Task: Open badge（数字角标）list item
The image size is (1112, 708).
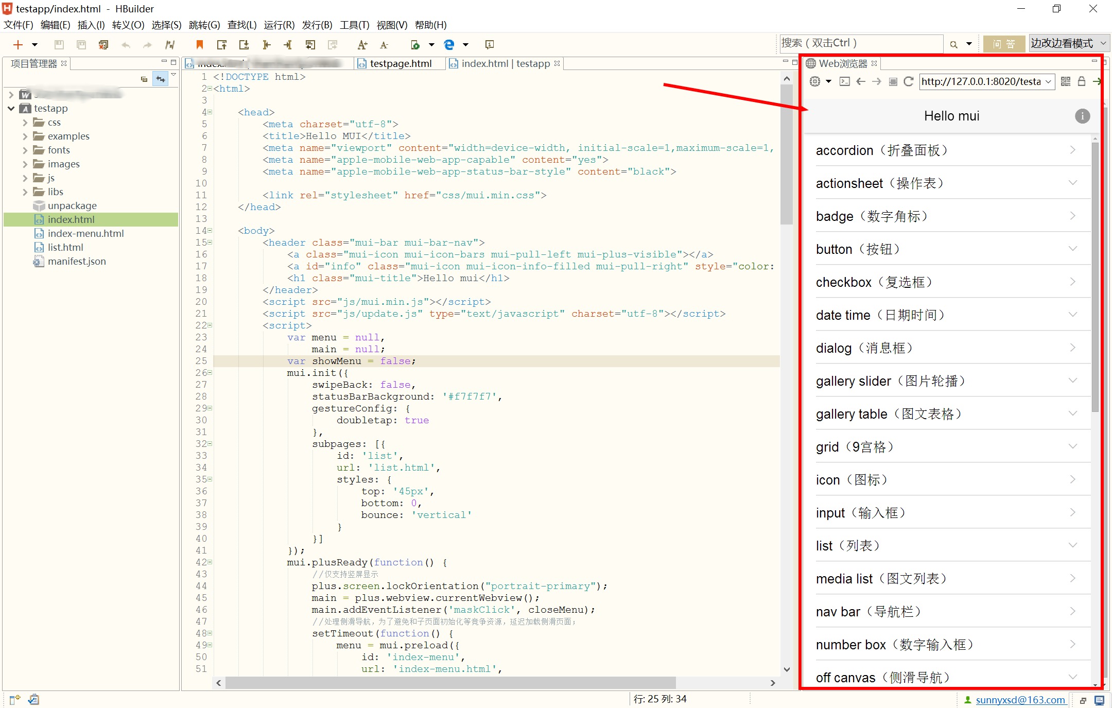Action: 947,216
